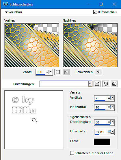Toggle the Bildvorschau checkbox
This screenshot has width=121, height=160.
pyautogui.click(x=95, y=12)
